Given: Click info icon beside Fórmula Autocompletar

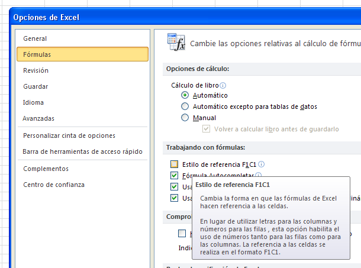Looking at the screenshot, I should coord(259,175).
